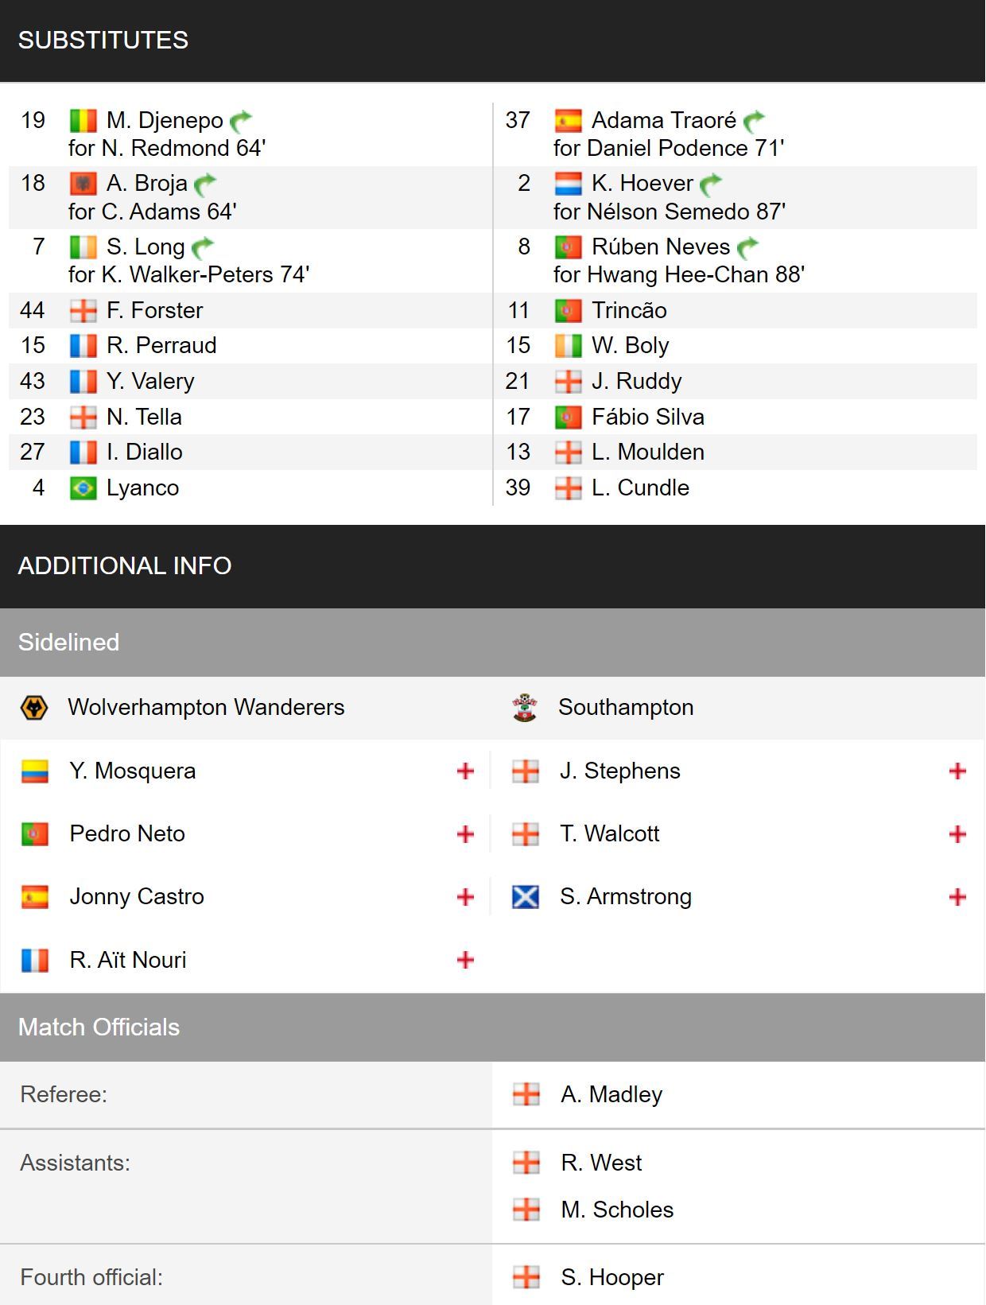Screen dimensions: 986x1305
Task: Click the injury cross beside Y. Mosquera
Action: click(x=466, y=771)
